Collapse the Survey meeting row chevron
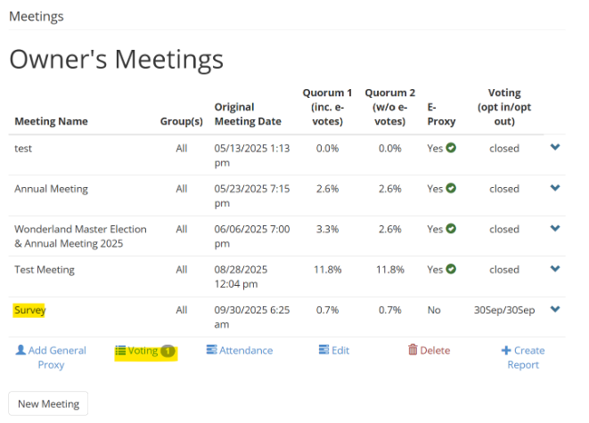Screen dimensions: 589x423 click(x=555, y=309)
